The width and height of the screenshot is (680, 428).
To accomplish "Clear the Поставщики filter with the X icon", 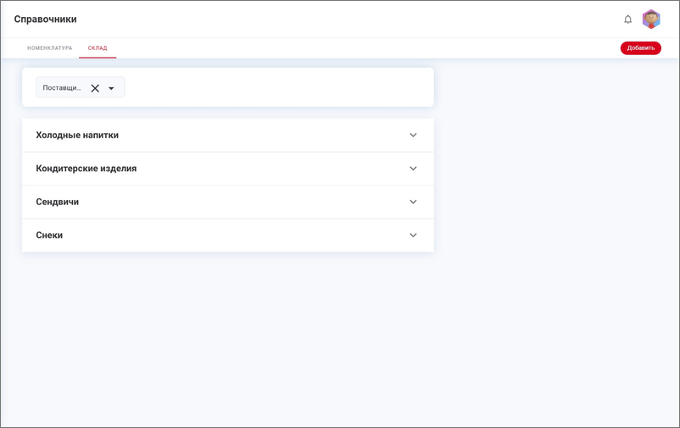I will tap(95, 88).
